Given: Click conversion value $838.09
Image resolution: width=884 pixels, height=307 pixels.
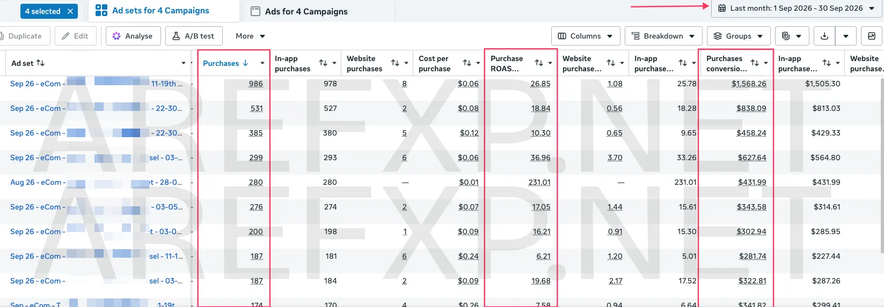Looking at the screenshot, I should coord(751,108).
